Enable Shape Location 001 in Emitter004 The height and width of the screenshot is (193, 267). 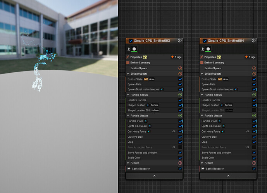coord(254,110)
